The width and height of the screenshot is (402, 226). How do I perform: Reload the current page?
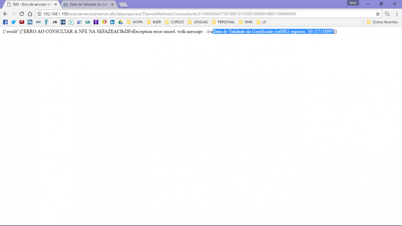click(22, 14)
